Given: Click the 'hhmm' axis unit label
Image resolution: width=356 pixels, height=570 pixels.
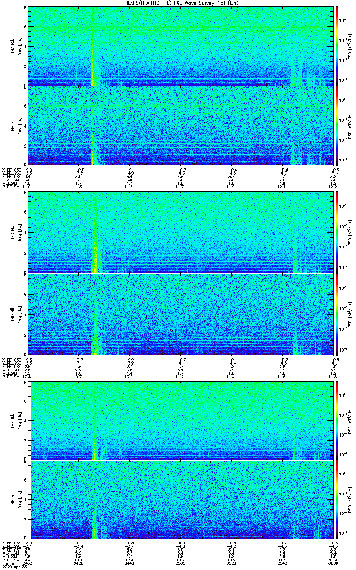Looking at the screenshot, I should pyautogui.click(x=7, y=563).
